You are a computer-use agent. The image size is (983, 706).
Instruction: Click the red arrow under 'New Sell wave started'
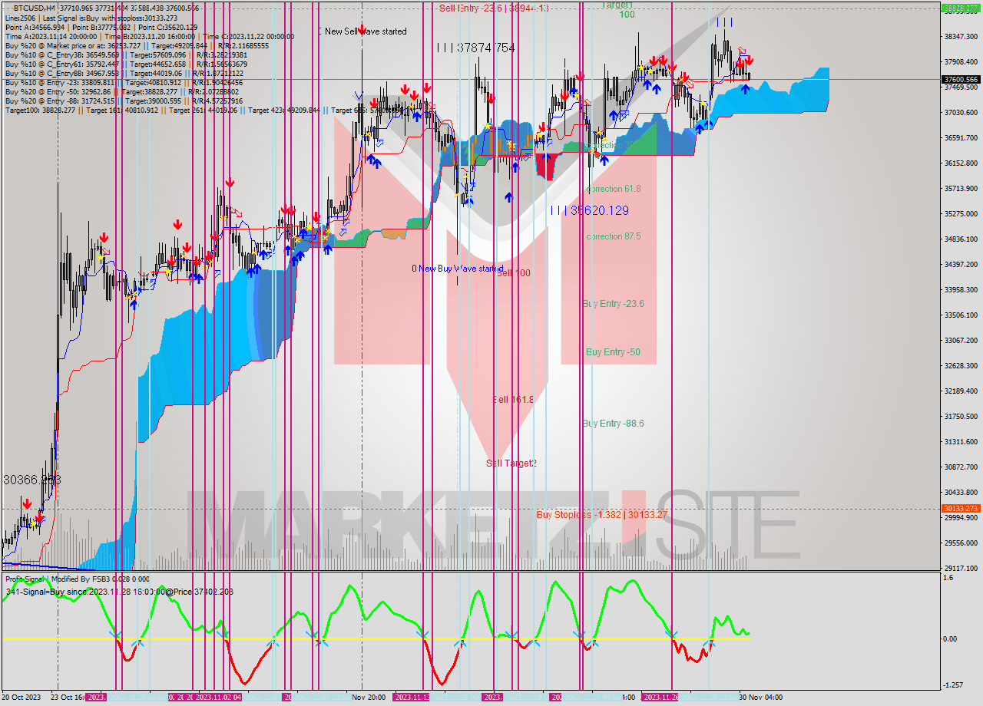(361, 31)
